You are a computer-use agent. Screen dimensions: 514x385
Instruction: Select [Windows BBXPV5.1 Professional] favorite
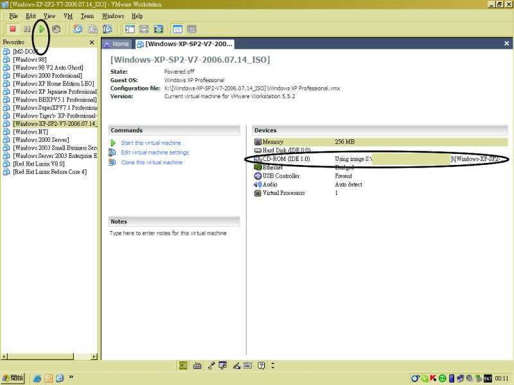(55, 100)
